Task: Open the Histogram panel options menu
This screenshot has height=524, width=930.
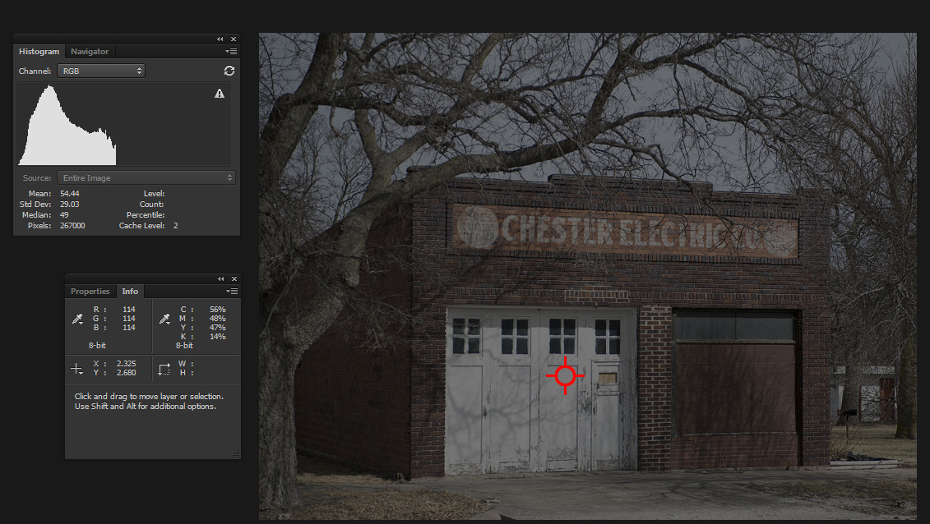Action: pos(231,52)
